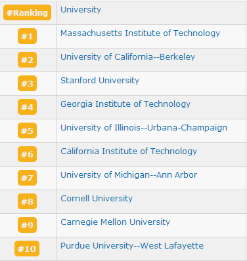This screenshot has height=261, width=247.
Task: Visit University of Michigan--Ann Arbor link
Action: 129,175
